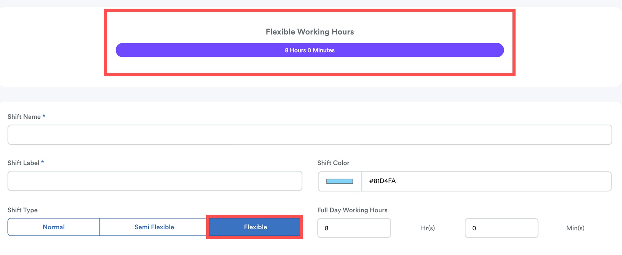
Task: Click the #81D4FA hex color field
Action: [486, 181]
